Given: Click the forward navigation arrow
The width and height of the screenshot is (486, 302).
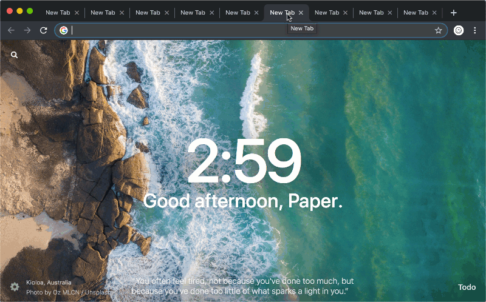Looking at the screenshot, I should [27, 30].
